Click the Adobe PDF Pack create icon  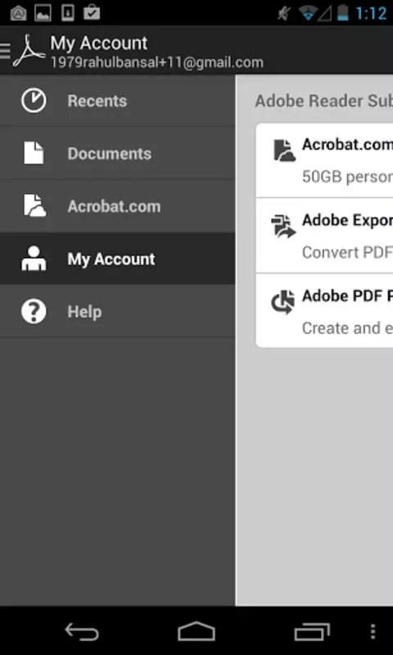(x=282, y=301)
